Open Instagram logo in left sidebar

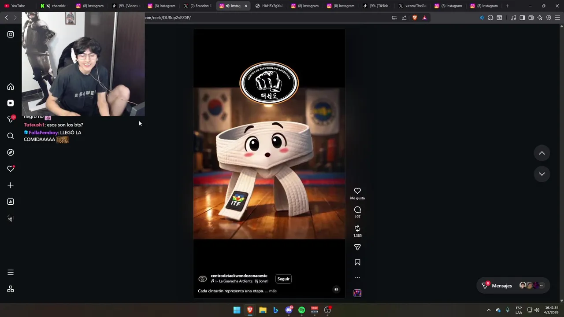[x=11, y=34]
